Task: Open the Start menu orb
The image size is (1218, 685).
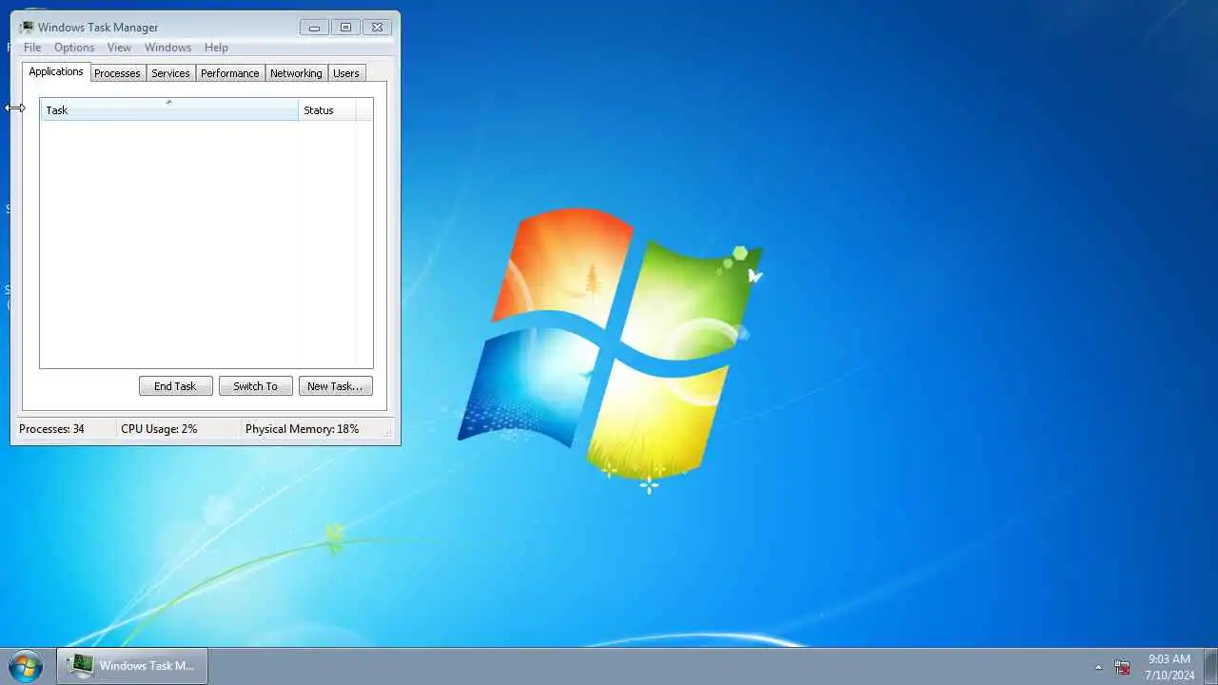Action: click(x=26, y=666)
